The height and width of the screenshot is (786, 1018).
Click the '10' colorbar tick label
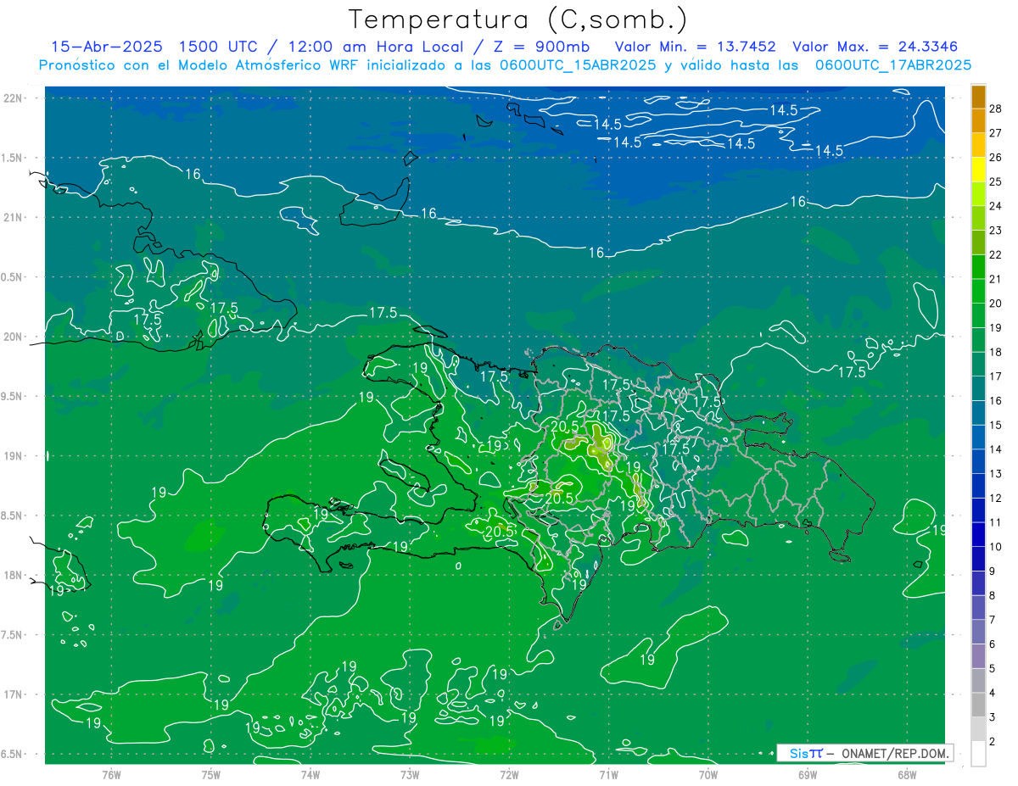(x=996, y=547)
